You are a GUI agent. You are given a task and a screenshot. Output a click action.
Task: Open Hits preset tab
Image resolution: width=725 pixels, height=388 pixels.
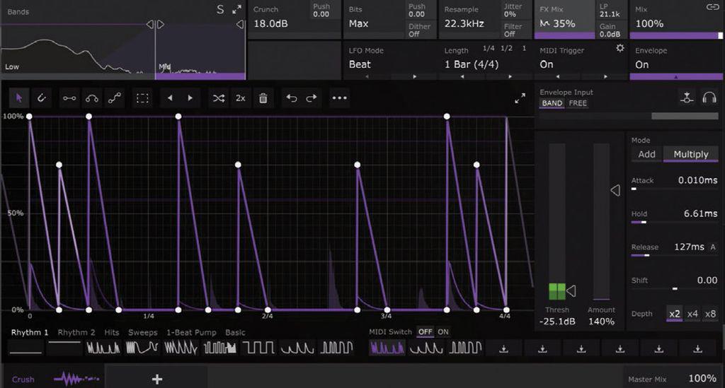point(111,332)
